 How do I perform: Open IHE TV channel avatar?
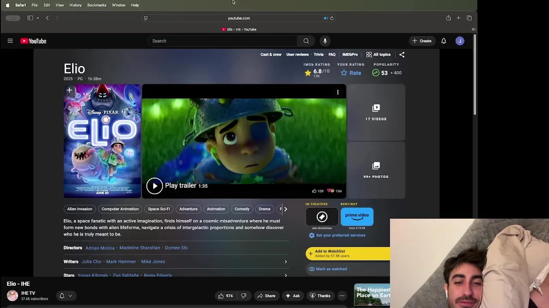pos(12,296)
